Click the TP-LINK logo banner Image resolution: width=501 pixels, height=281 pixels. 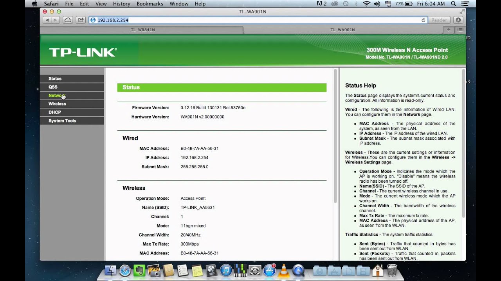(x=83, y=52)
